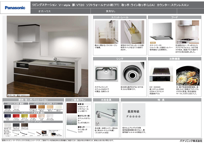Screen dimensions: 204x144
Task: Click the 扉柄・取っ手バリエーション header
Action: click(x=33, y=100)
